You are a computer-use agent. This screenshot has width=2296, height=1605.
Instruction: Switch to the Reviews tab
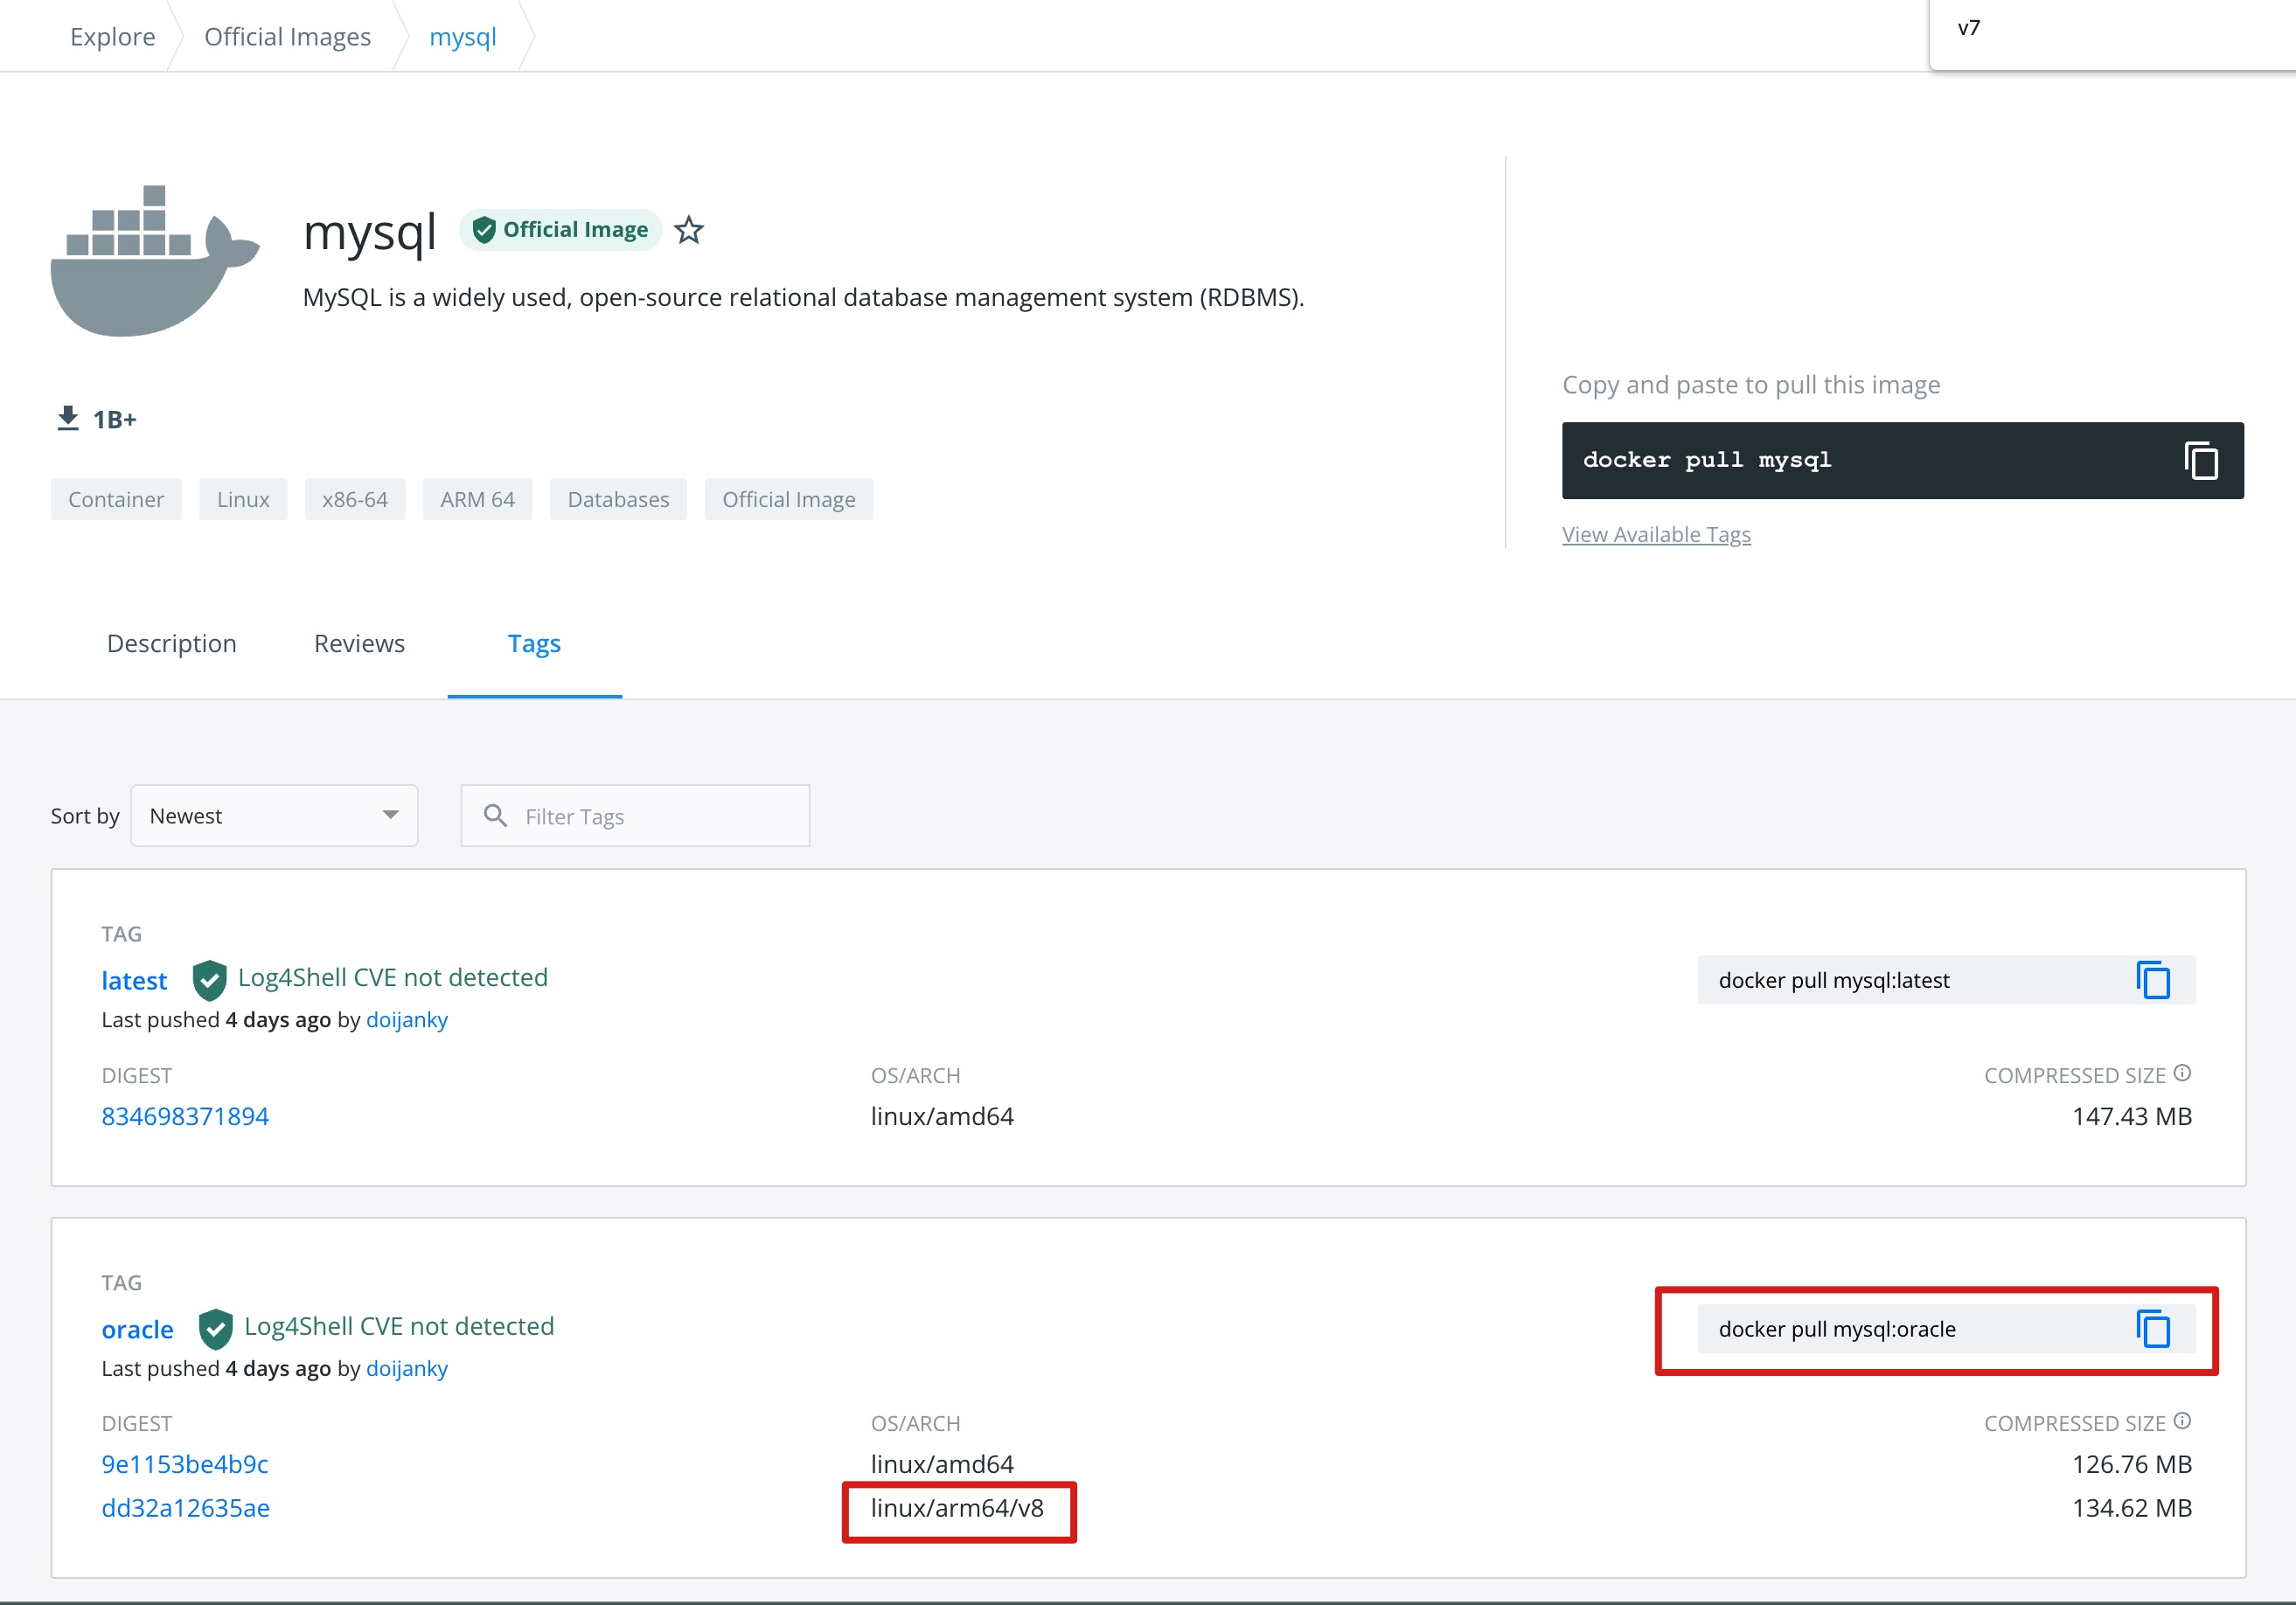click(x=359, y=643)
